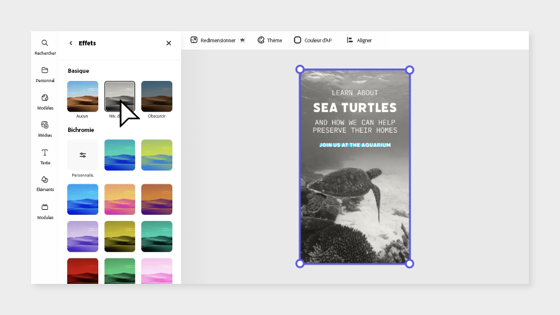Viewport: 560px width, 315px height.
Task: Click the premium crown badge beside Redimensionner
Action: click(243, 40)
